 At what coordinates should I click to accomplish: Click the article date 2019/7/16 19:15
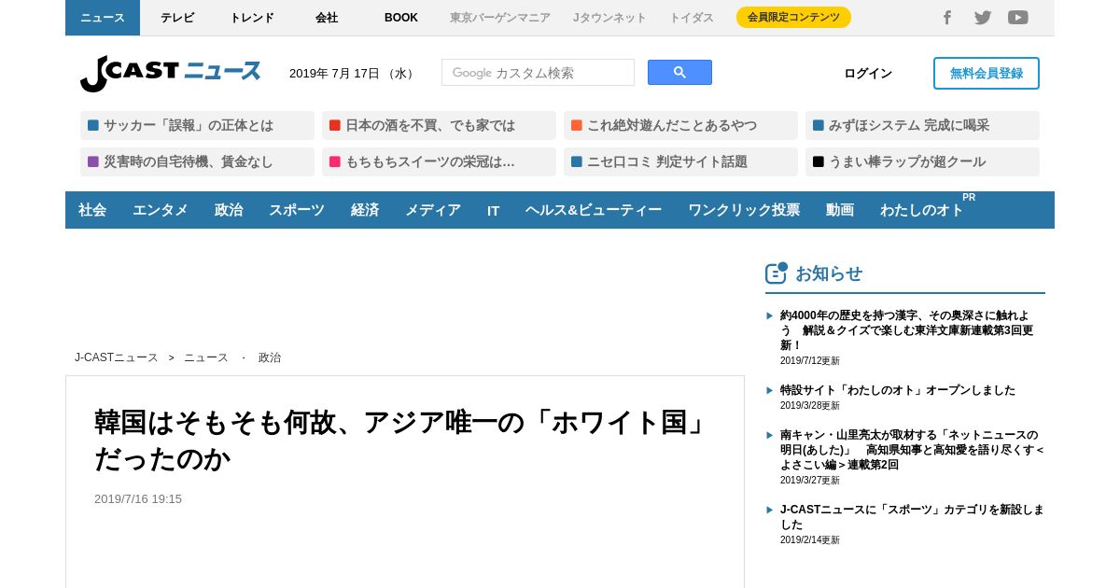pos(138,499)
